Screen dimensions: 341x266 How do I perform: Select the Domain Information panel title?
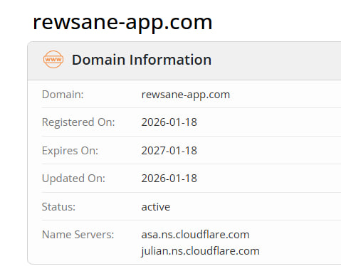[142, 60]
